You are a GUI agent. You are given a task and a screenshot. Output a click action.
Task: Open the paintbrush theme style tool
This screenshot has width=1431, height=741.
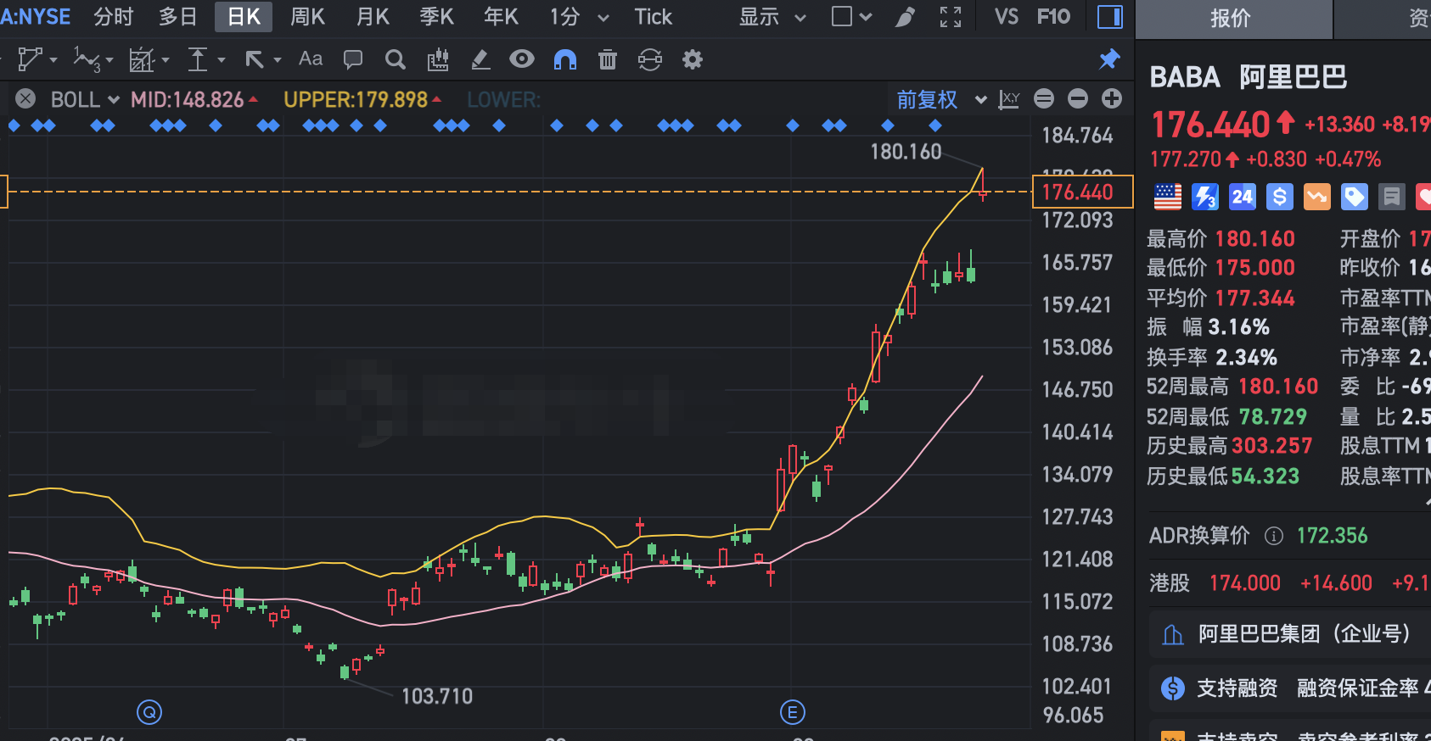[x=906, y=17]
